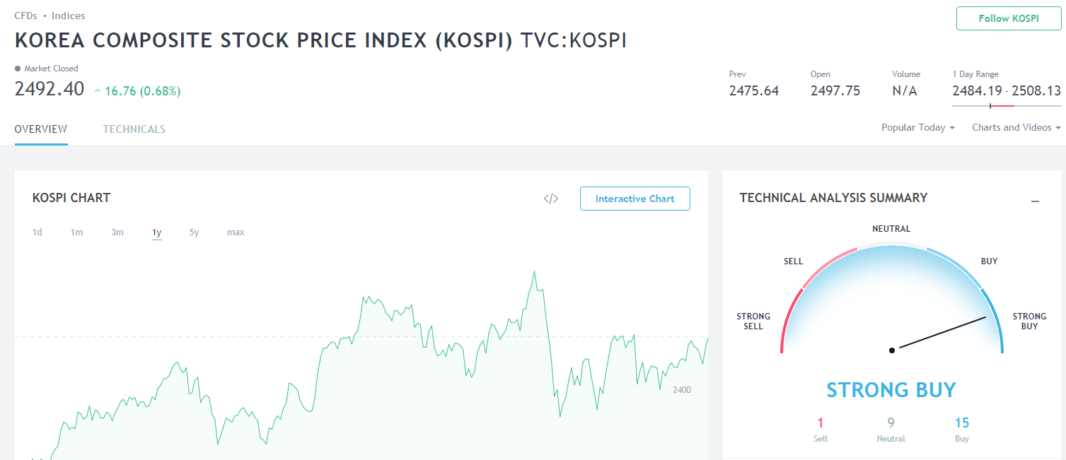Switch chart range to 1m
1066x460 pixels.
coord(76,232)
